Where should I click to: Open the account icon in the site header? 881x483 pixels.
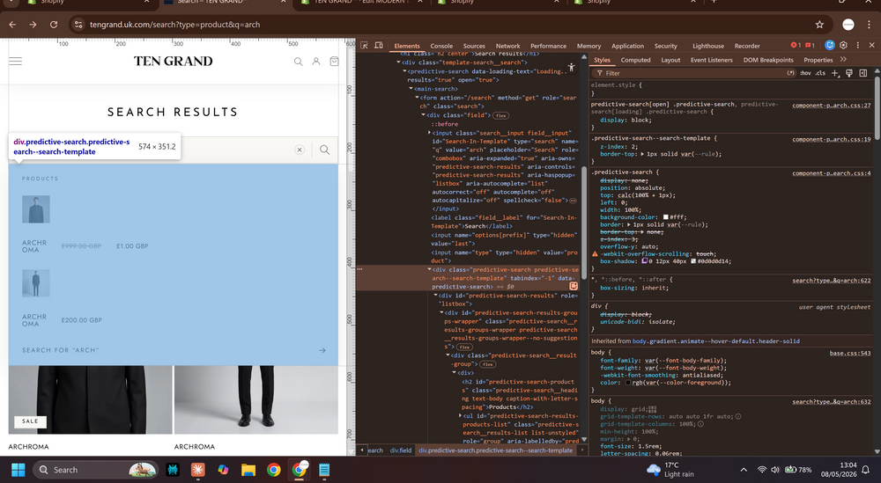click(x=316, y=62)
